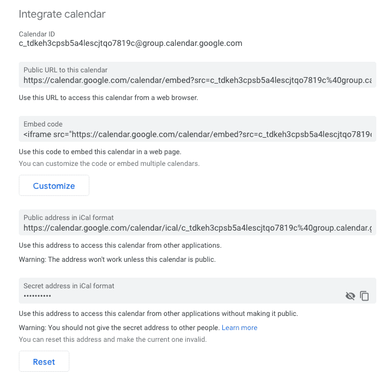Select the public iCal address URL text
The width and height of the screenshot is (391, 383).
click(198, 228)
